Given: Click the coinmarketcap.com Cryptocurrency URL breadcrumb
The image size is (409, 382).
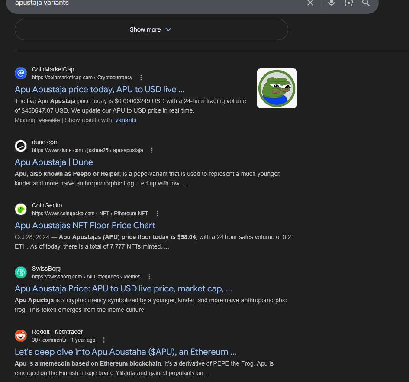Looking at the screenshot, I should pos(82,78).
